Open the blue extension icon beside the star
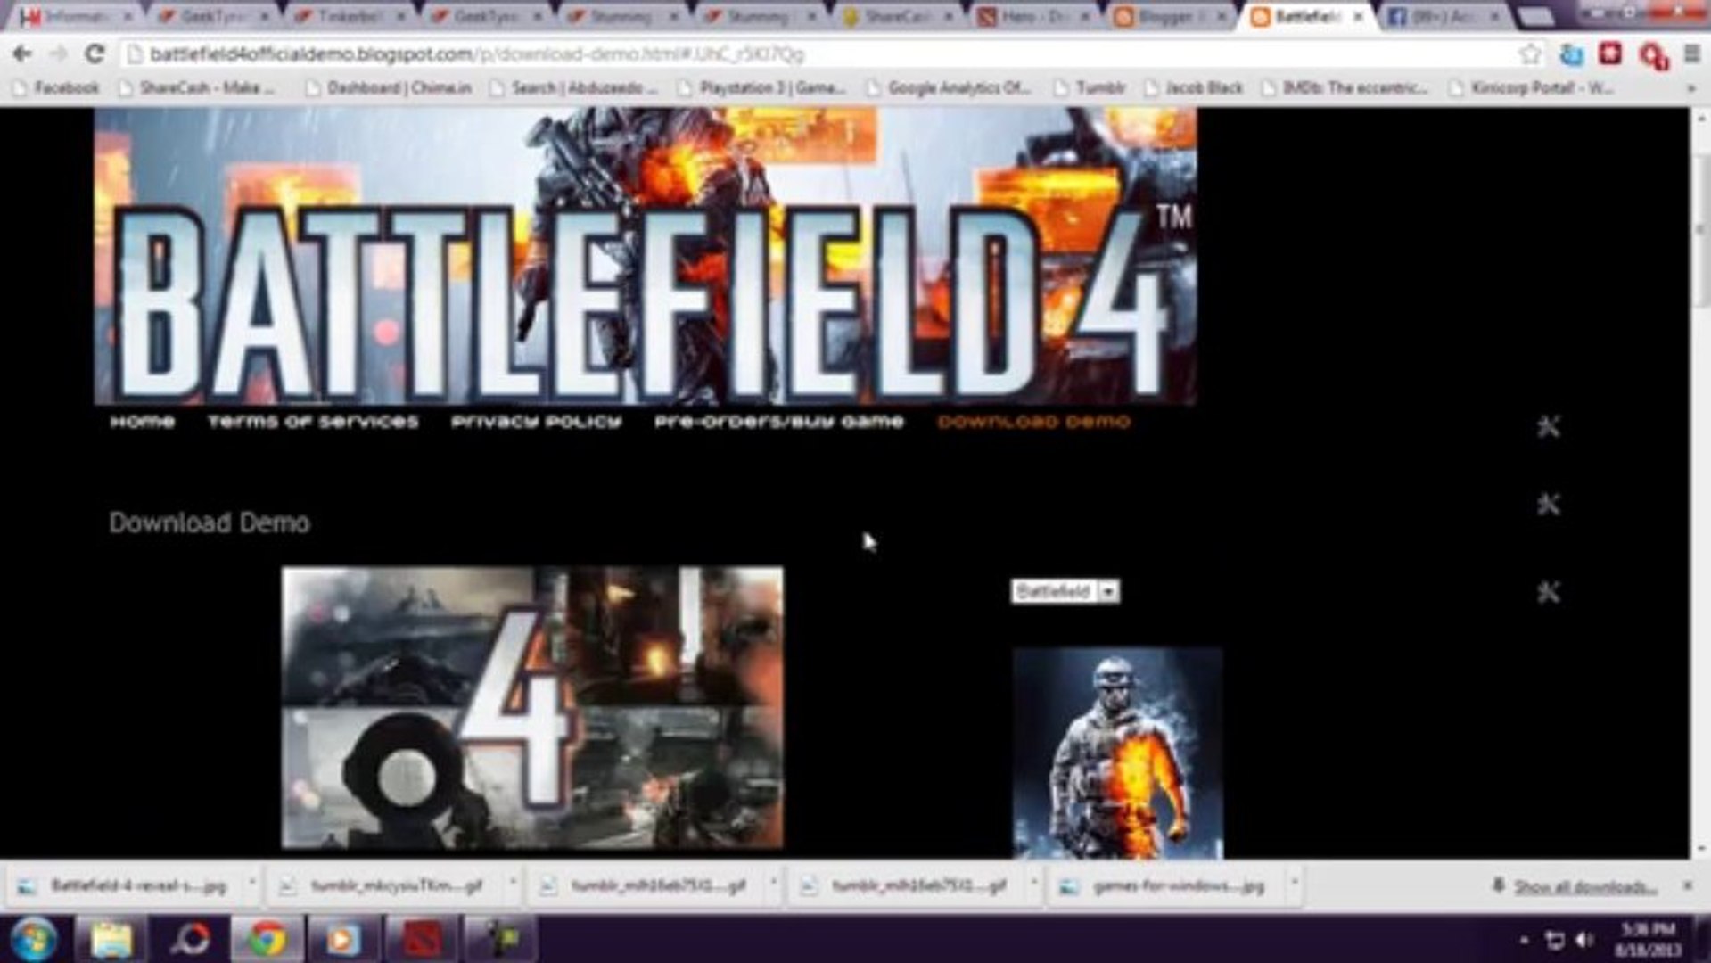 pyautogui.click(x=1571, y=54)
